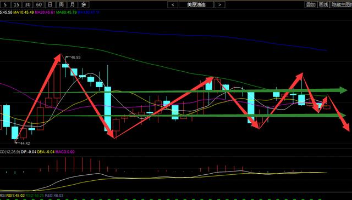
Task: Switch to the 60-minute chart period
Action: pos(39,4)
